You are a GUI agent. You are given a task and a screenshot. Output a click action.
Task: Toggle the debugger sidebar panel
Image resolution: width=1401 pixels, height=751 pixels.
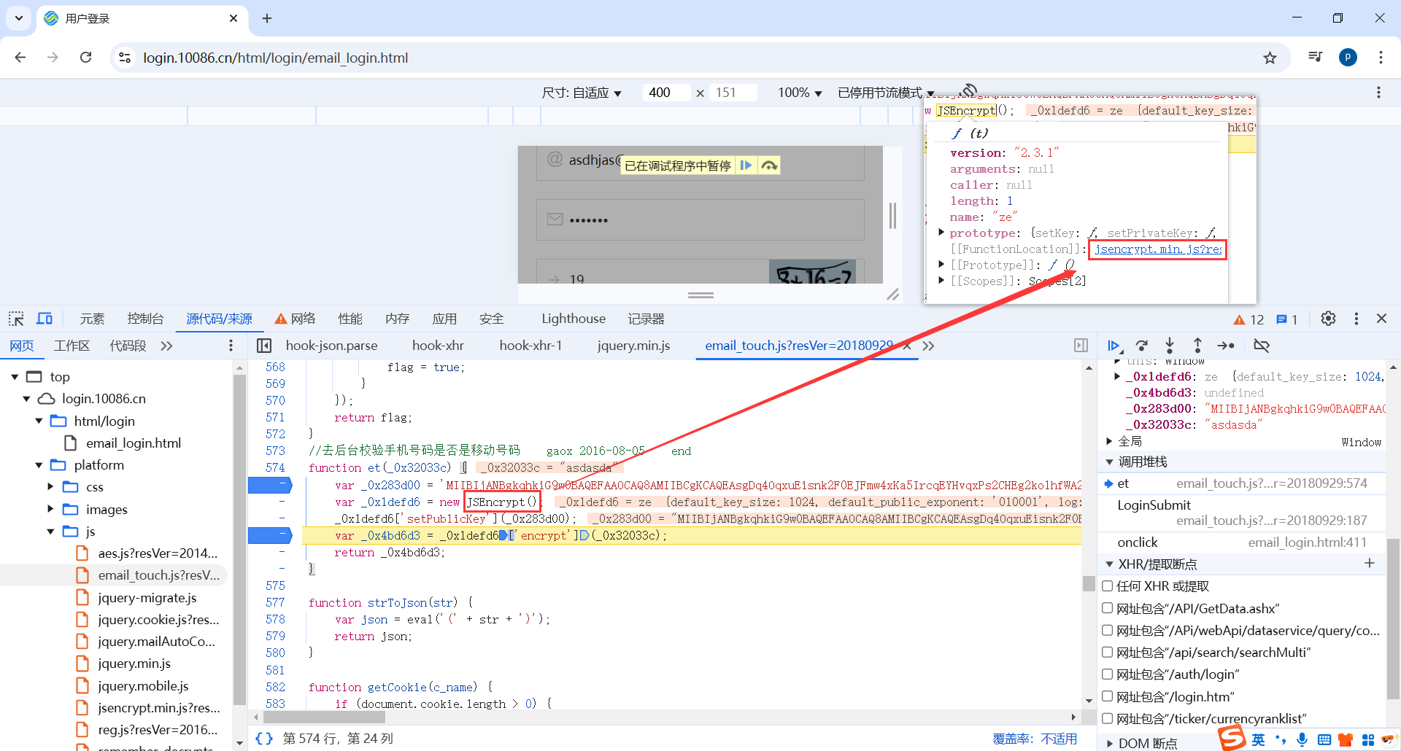1081,346
